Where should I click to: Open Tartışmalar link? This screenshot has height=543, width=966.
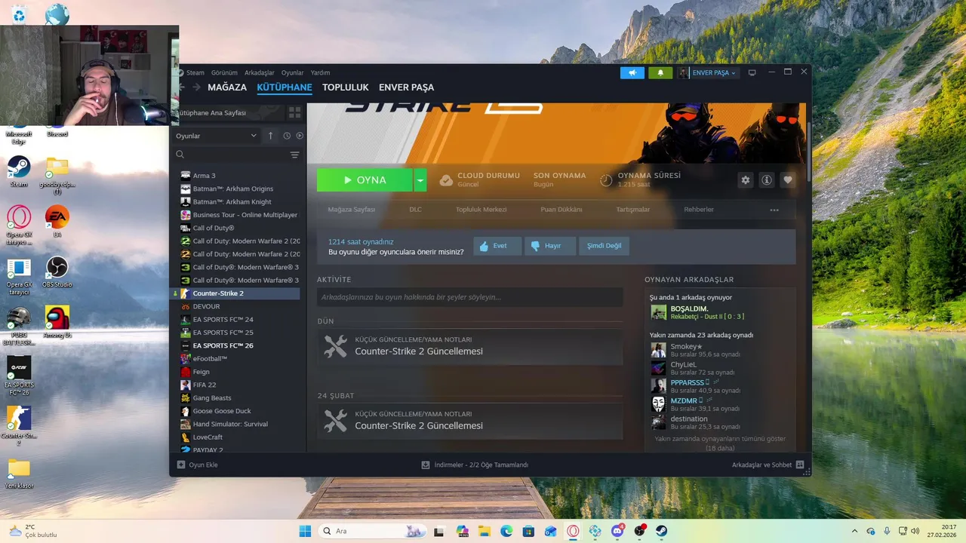point(632,210)
